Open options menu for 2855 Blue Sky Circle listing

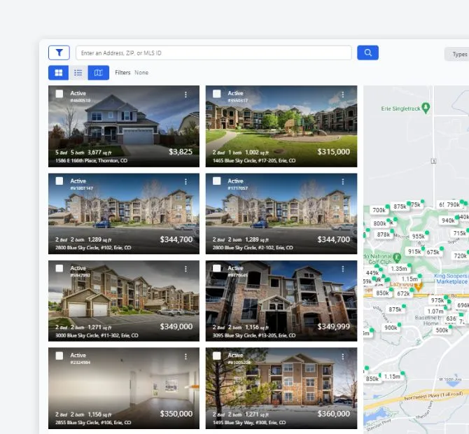pyautogui.click(x=185, y=356)
